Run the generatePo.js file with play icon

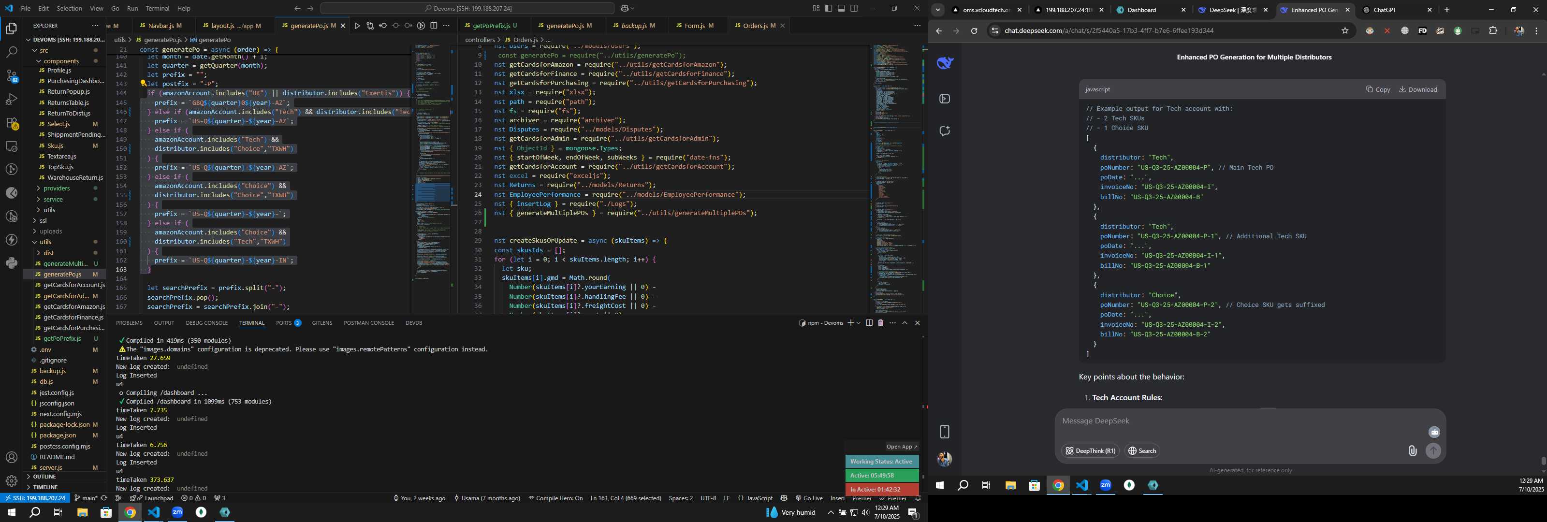coord(357,26)
